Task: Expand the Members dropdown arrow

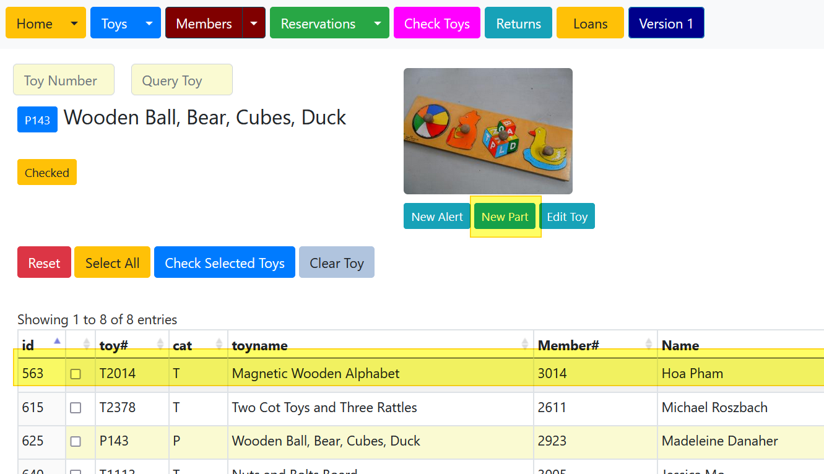Action: tap(254, 24)
